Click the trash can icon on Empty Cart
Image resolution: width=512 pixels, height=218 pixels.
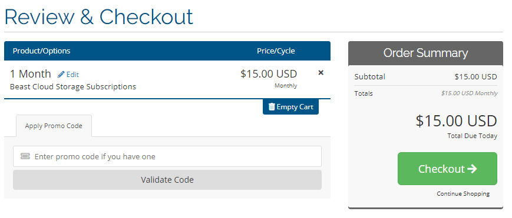[272, 107]
